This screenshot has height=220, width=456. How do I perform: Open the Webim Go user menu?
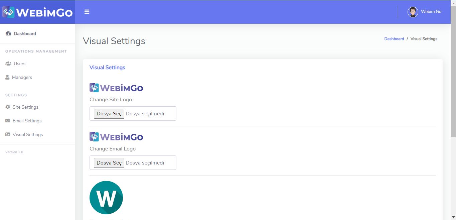coord(431,12)
